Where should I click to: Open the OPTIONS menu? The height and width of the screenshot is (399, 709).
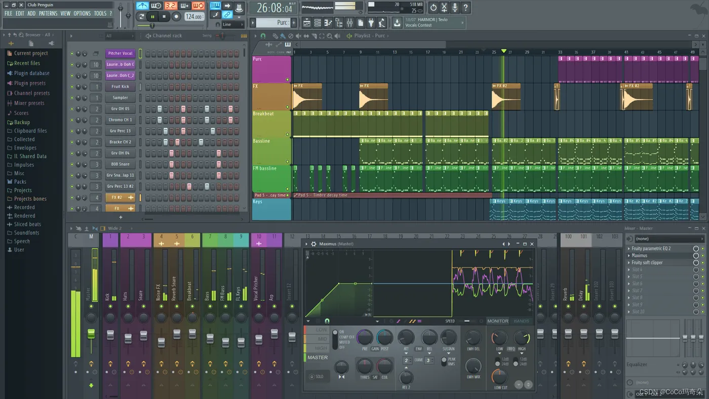pos(82,14)
